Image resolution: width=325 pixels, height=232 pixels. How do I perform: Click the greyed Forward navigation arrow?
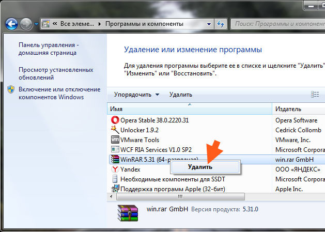tap(26, 24)
